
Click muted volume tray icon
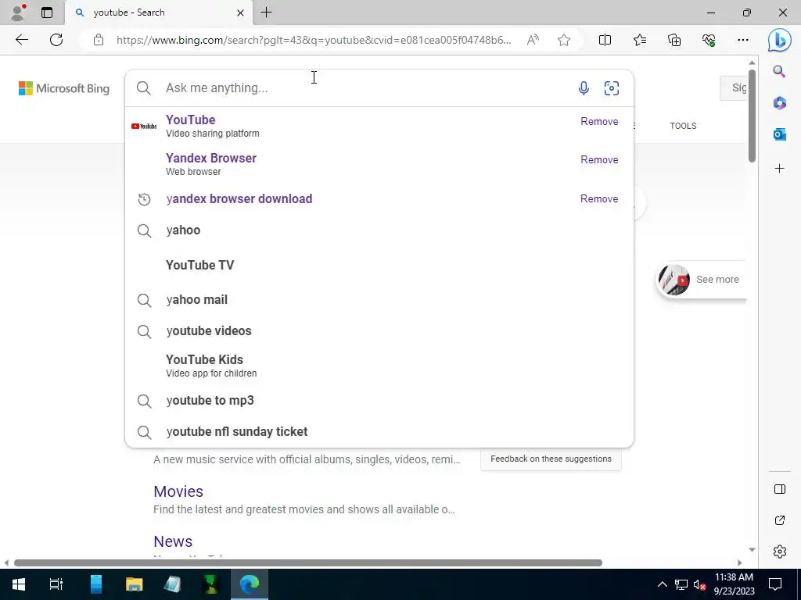click(x=699, y=584)
